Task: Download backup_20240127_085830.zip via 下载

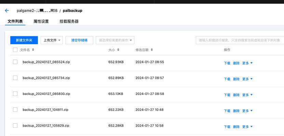Action: point(227,95)
